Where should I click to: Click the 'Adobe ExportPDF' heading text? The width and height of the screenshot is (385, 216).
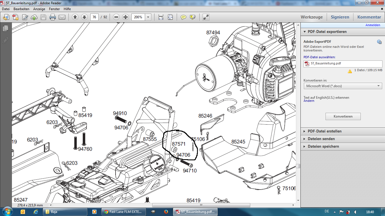coord(317,42)
